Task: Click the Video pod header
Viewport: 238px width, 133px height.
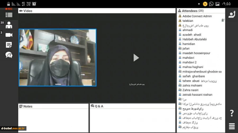Action: point(97,11)
